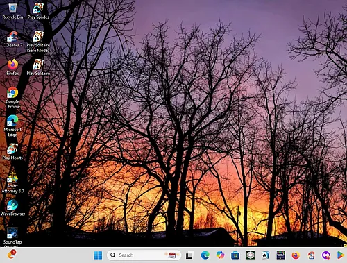Open the SoundTap desktop shortcut
Viewport: 347px width, 263px height.
(12, 237)
